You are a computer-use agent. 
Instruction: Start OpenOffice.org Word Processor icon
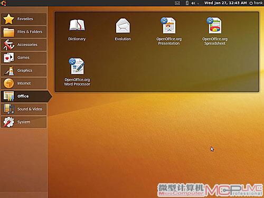point(77,66)
